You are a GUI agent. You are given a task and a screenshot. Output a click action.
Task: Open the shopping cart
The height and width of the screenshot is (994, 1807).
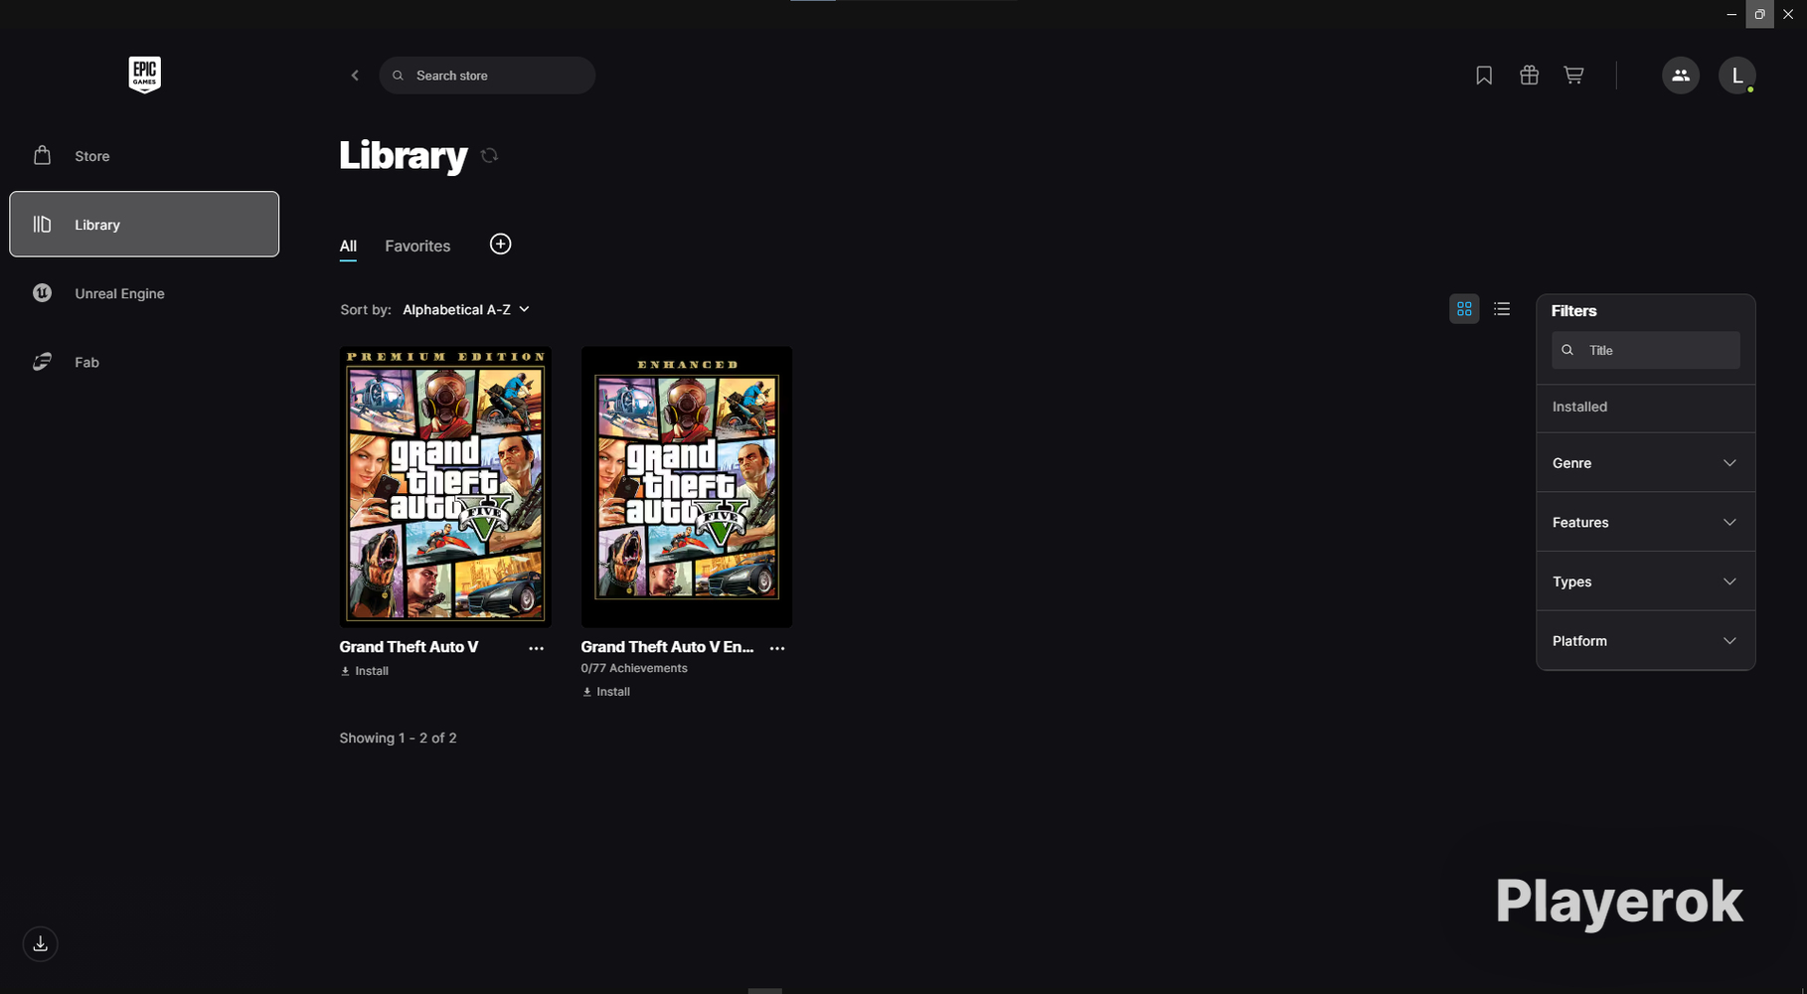[x=1573, y=76]
